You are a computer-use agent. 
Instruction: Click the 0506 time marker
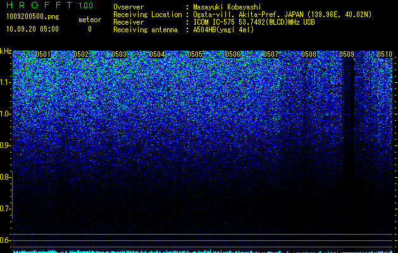click(x=233, y=54)
